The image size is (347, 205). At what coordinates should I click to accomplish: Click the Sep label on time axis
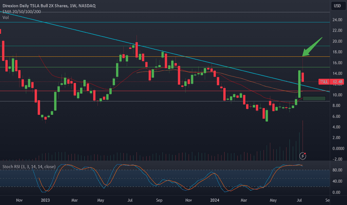159,200
